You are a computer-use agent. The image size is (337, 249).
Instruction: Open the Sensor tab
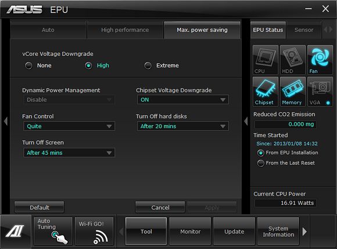[x=304, y=30]
